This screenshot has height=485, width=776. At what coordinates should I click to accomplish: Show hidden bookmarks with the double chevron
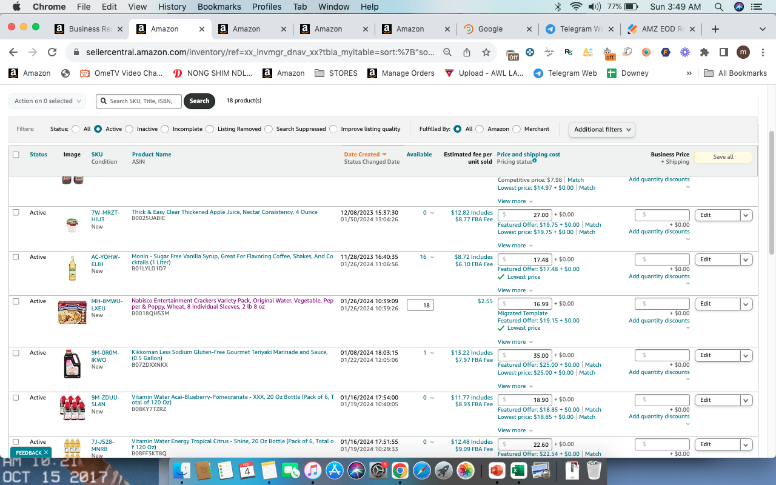point(689,73)
